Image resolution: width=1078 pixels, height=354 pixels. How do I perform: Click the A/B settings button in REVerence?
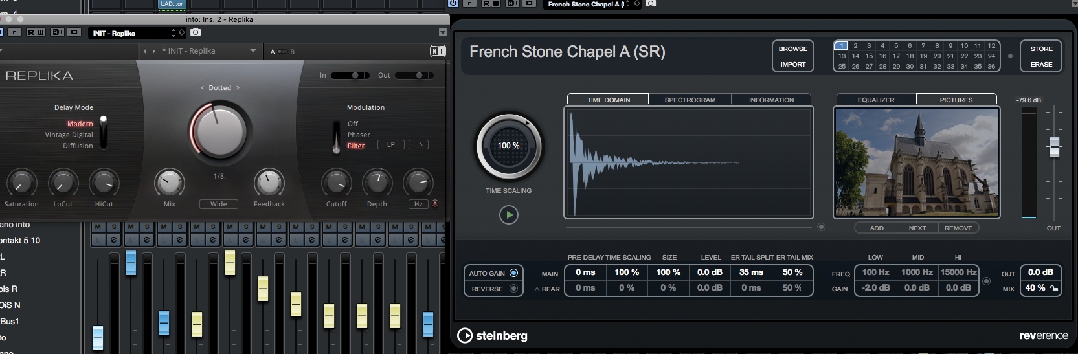click(513, 3)
